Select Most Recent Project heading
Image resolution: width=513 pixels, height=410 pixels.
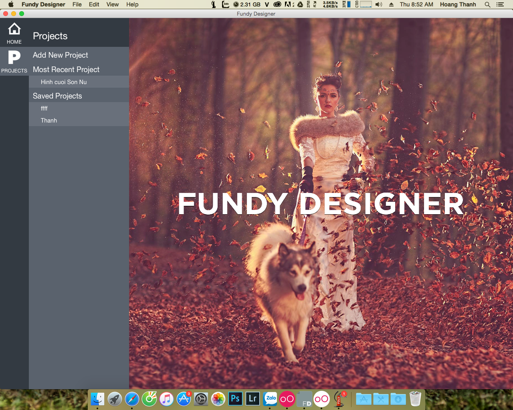[66, 70]
